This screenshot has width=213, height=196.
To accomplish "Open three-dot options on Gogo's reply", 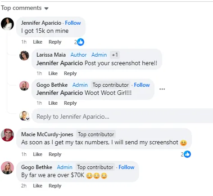I will pos(162,89).
